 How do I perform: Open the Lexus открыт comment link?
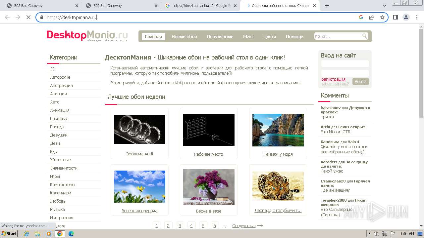coord(351,127)
